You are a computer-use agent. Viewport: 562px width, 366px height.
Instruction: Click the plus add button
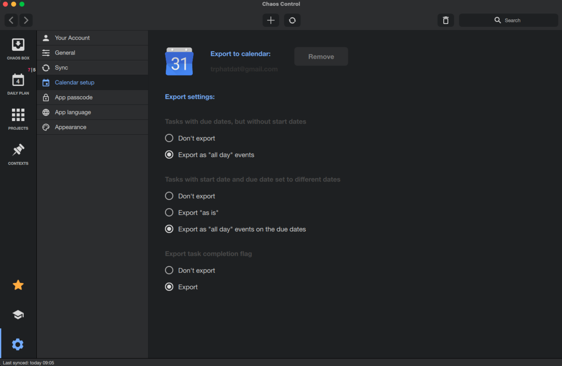click(271, 20)
